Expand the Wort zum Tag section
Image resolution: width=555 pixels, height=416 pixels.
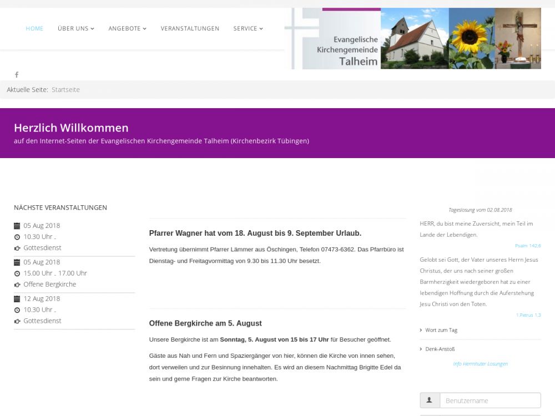(x=441, y=330)
